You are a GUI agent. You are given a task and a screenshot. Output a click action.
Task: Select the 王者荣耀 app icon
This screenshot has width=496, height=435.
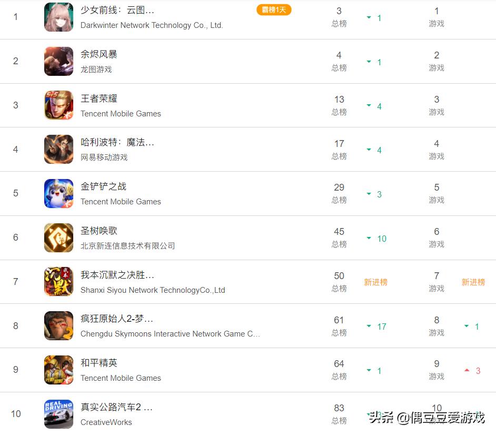58,105
